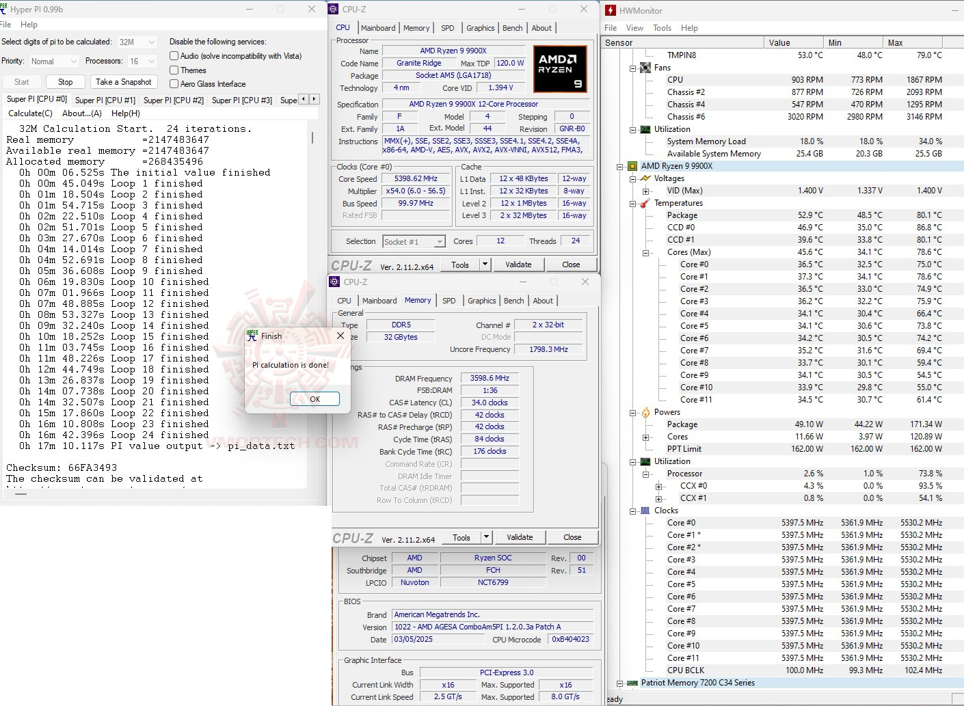The height and width of the screenshot is (706, 964).
Task: Click OK on the Pi calculation dialog
Action: (314, 398)
